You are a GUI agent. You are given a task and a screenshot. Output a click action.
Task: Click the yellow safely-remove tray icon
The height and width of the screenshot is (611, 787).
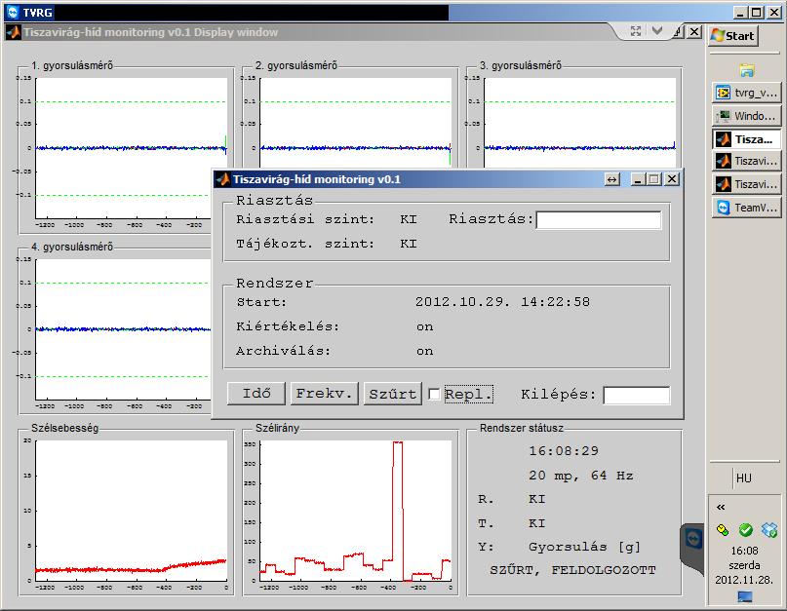[x=723, y=530]
